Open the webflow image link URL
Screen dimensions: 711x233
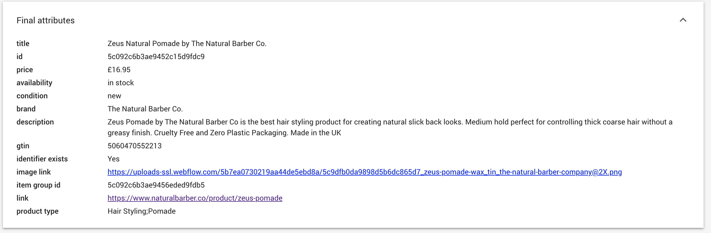(x=365, y=172)
